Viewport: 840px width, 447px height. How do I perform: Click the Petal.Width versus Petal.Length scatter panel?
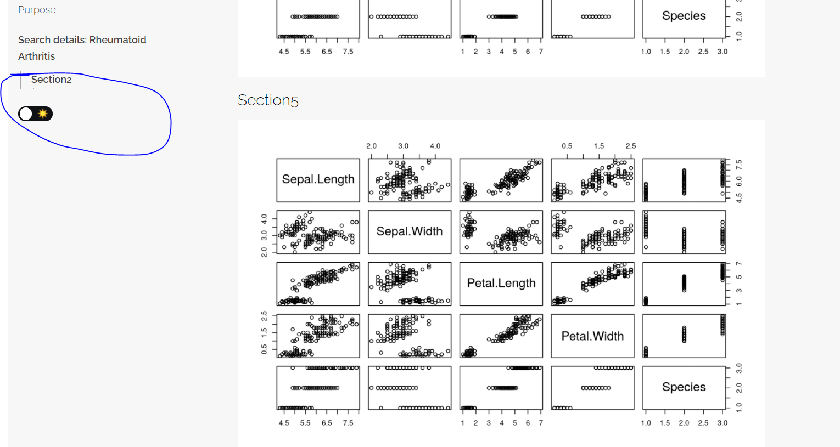(501, 336)
